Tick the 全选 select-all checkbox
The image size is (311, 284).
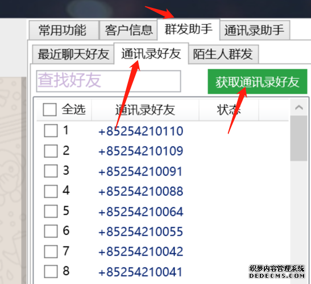coord(50,110)
